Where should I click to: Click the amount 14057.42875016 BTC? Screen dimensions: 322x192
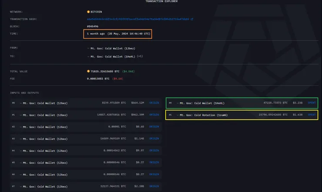(111, 115)
